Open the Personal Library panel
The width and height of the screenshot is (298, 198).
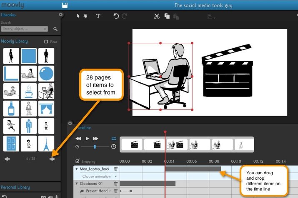(15, 187)
